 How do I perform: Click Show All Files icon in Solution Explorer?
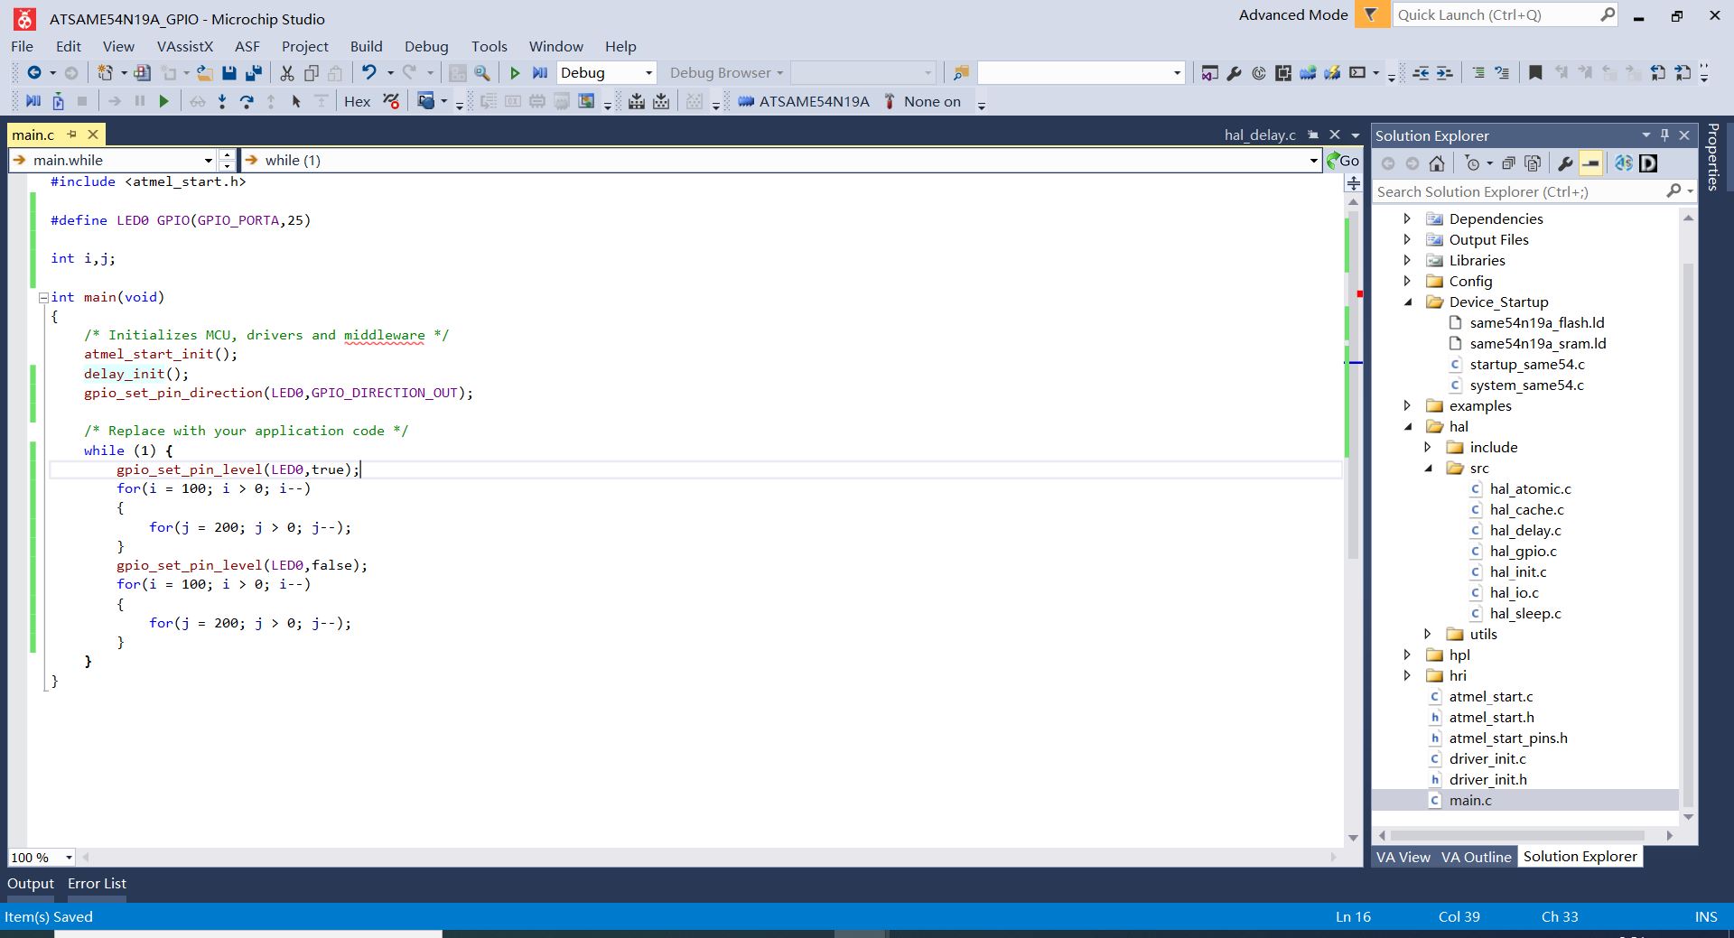coord(1533,163)
